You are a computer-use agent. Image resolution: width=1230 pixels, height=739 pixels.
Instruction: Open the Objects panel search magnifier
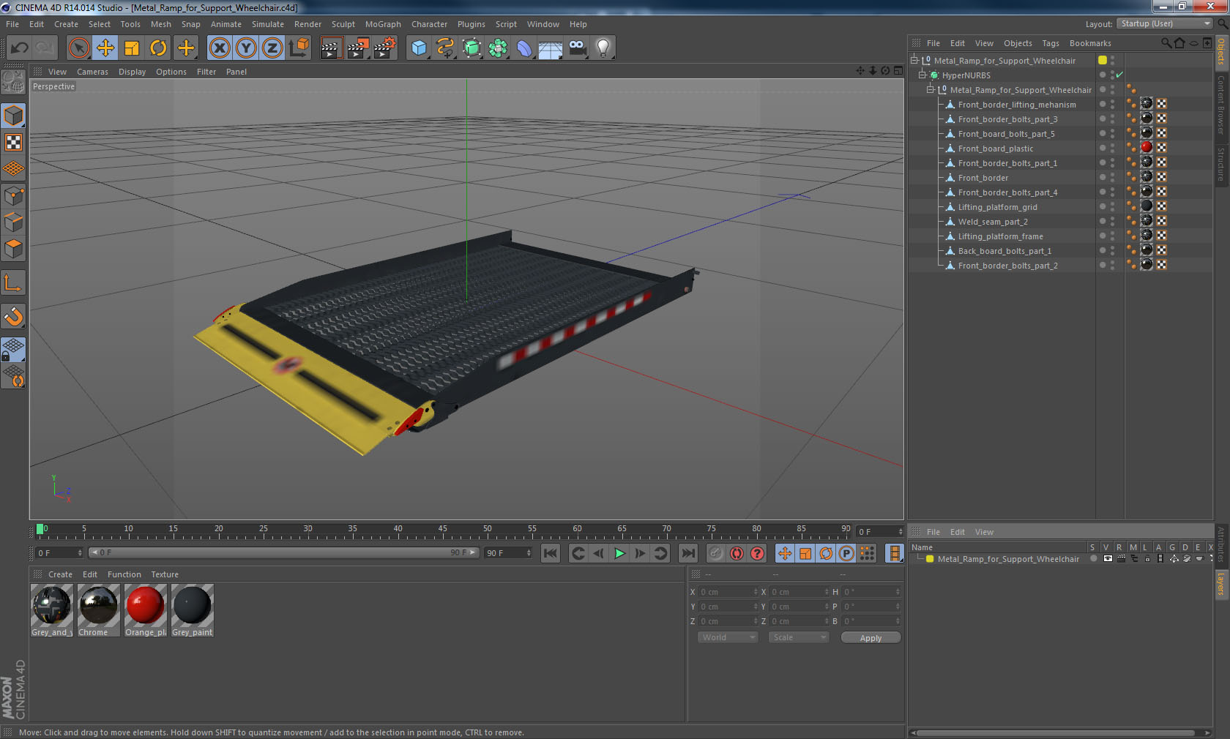[1166, 43]
